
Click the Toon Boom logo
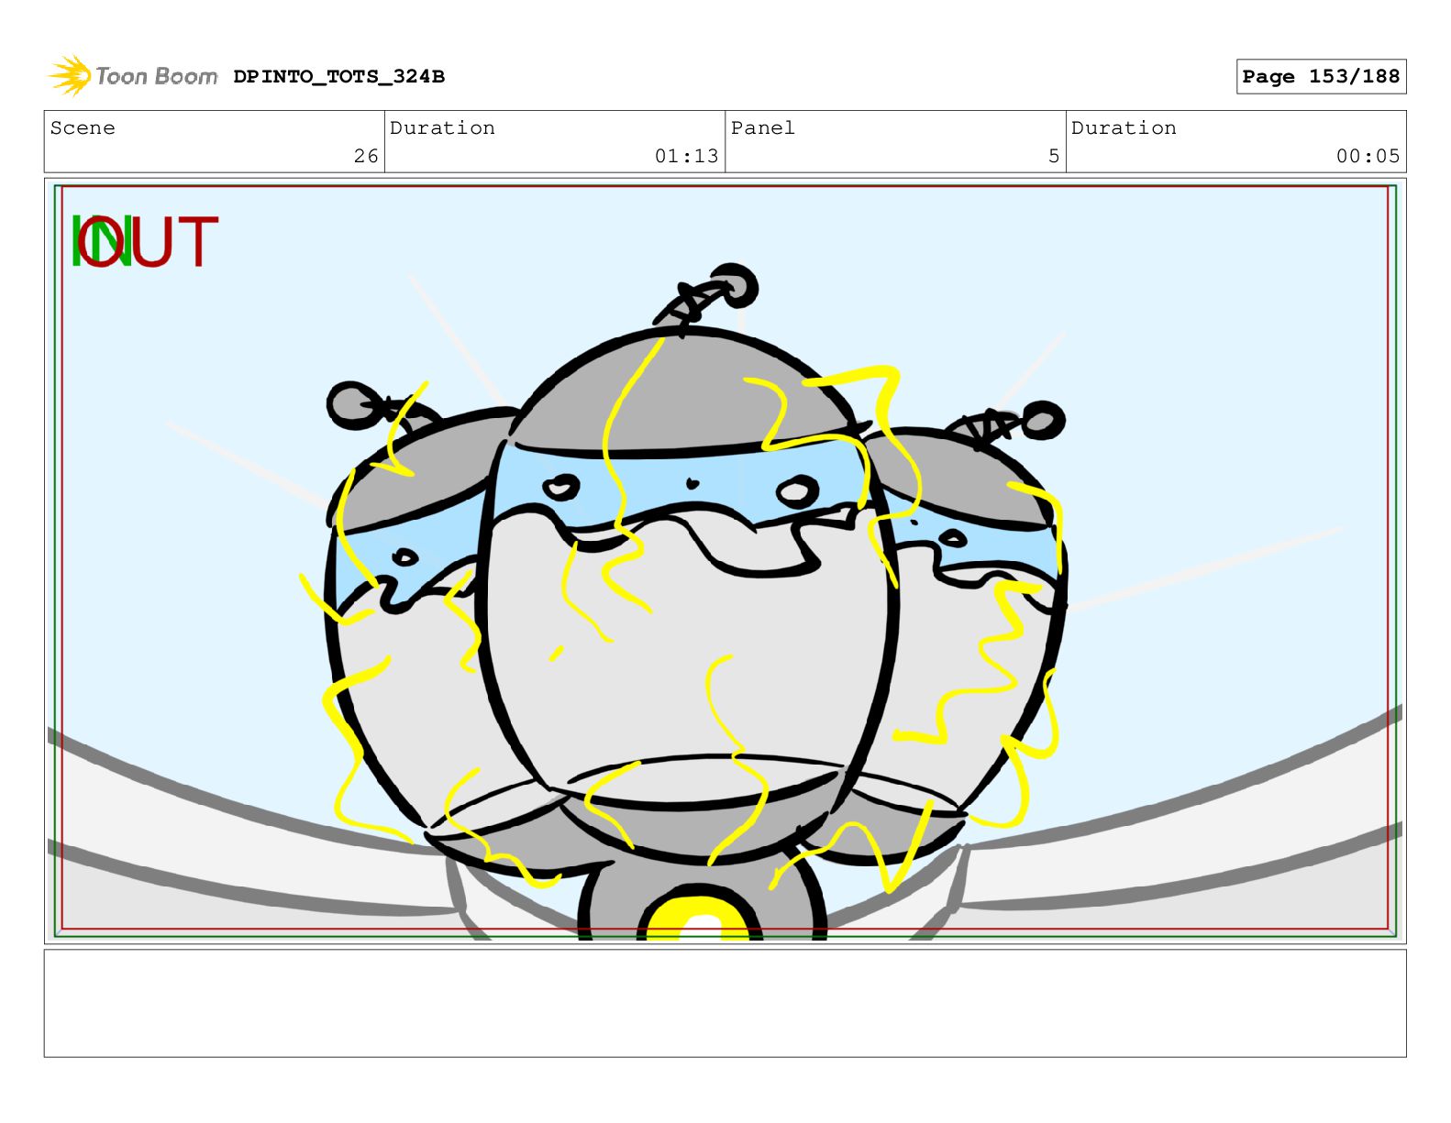(x=132, y=76)
